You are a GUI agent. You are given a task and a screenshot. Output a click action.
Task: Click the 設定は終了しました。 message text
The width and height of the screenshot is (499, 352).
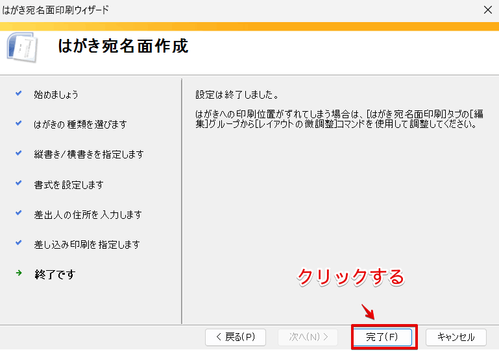coord(237,95)
